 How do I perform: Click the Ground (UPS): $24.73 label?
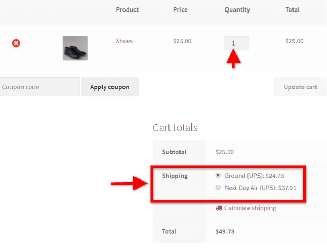tap(254, 176)
